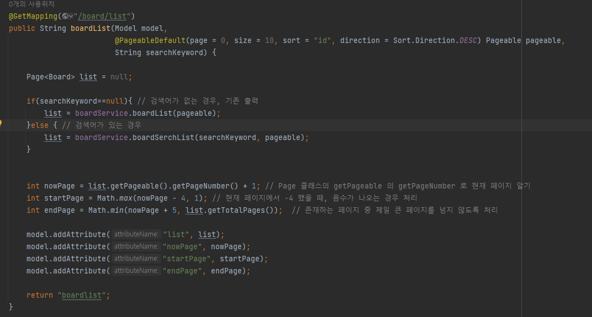
Task: Select the @GetMapping annotation
Action: tap(33, 16)
